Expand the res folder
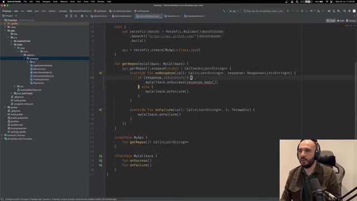Image resolution: width=357 pixels, height=201 pixels. click(x=15, y=87)
